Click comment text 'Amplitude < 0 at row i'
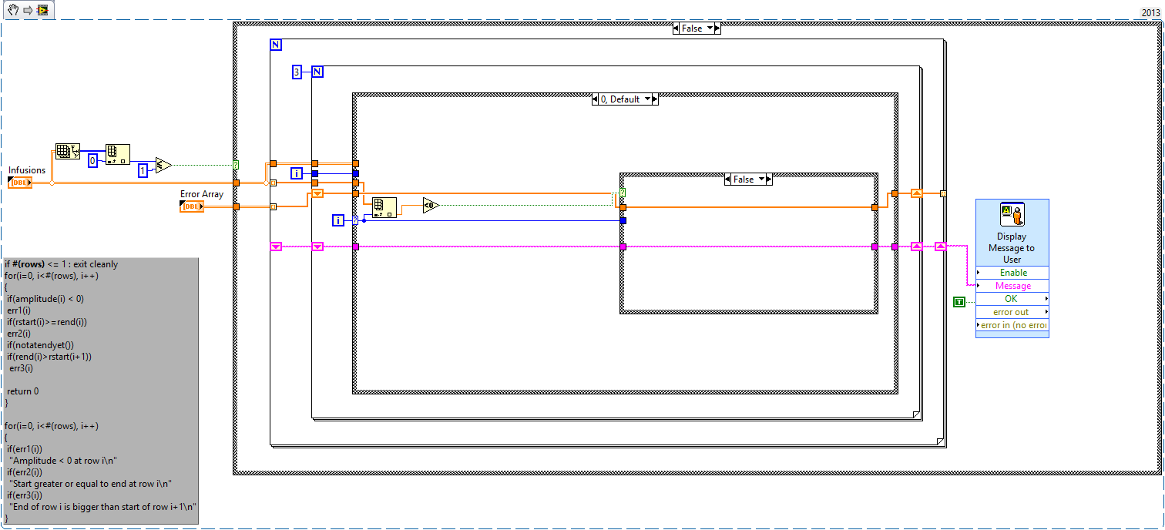This screenshot has height=530, width=1165. pos(58,461)
